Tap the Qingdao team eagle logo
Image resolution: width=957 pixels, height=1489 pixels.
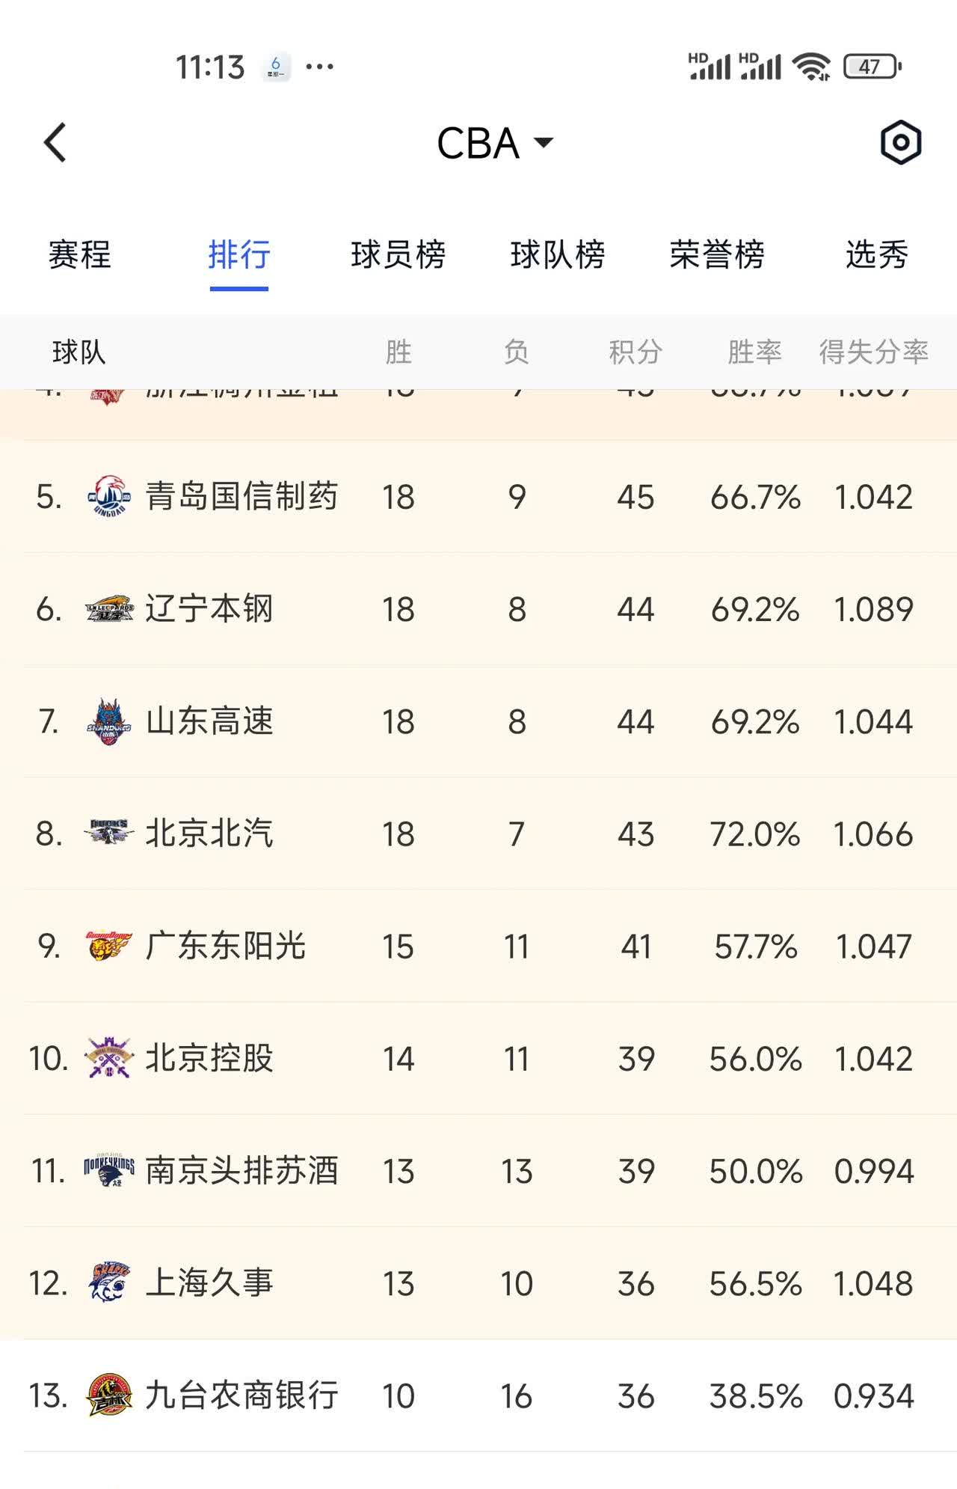[109, 496]
